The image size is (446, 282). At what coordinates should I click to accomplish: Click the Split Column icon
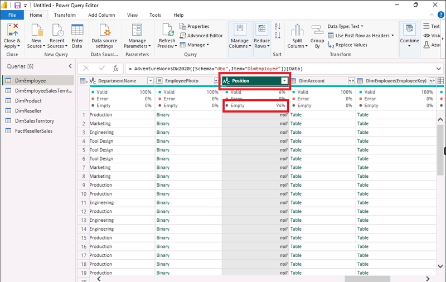tap(297, 30)
